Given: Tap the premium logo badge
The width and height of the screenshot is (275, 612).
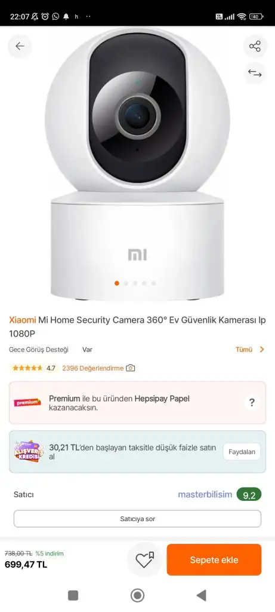Looking at the screenshot, I should click(27, 402).
